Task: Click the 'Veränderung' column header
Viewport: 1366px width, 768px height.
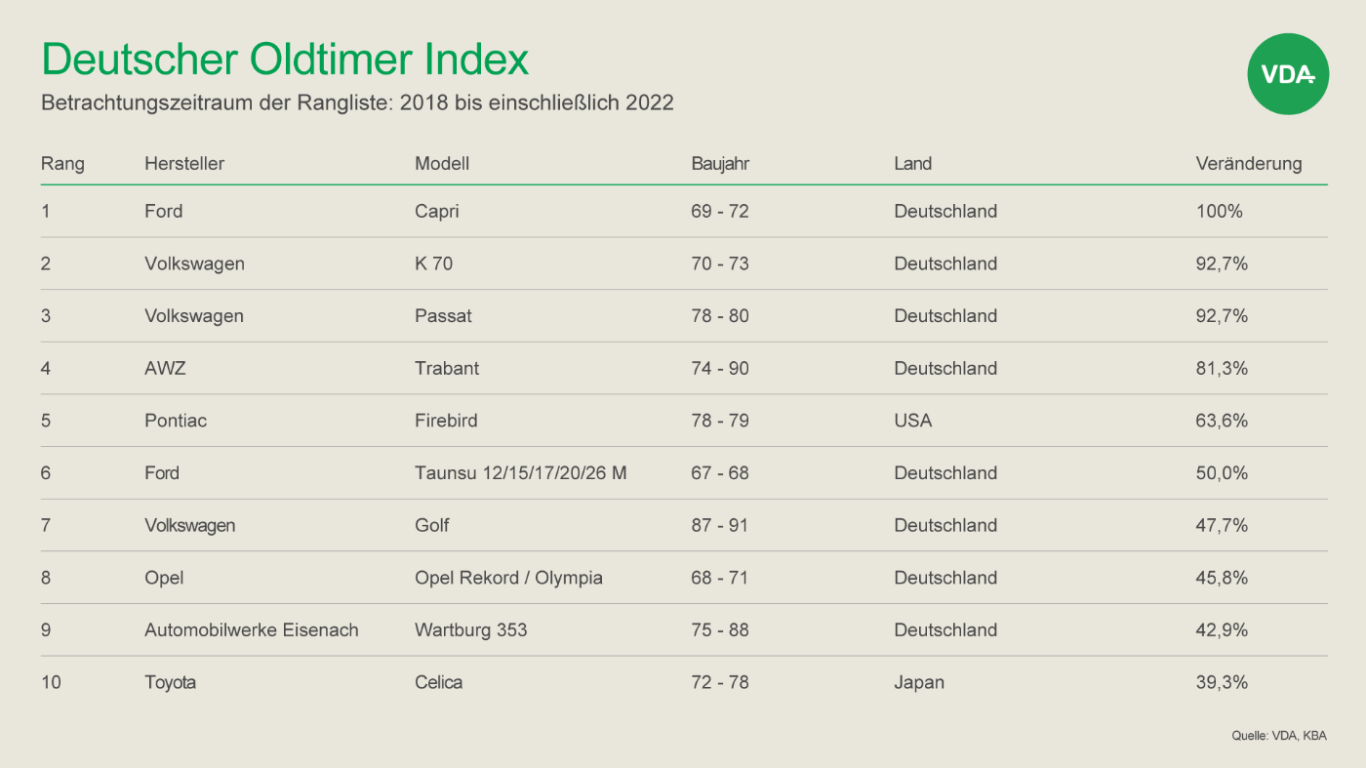Action: (x=1249, y=164)
